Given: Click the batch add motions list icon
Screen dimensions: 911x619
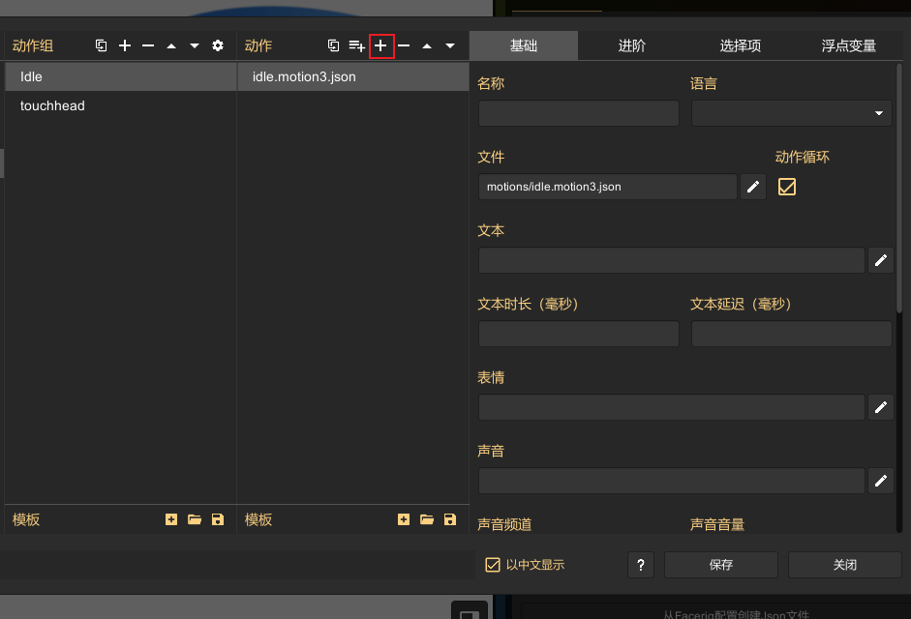Looking at the screenshot, I should [356, 45].
